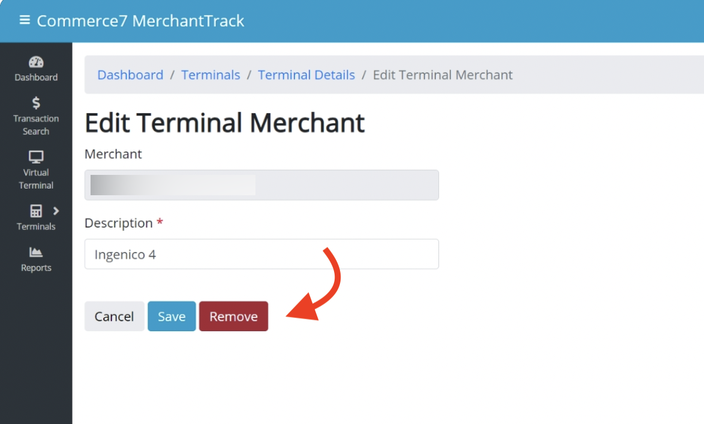Save the terminal merchant changes
This screenshot has width=704, height=424.
point(172,316)
